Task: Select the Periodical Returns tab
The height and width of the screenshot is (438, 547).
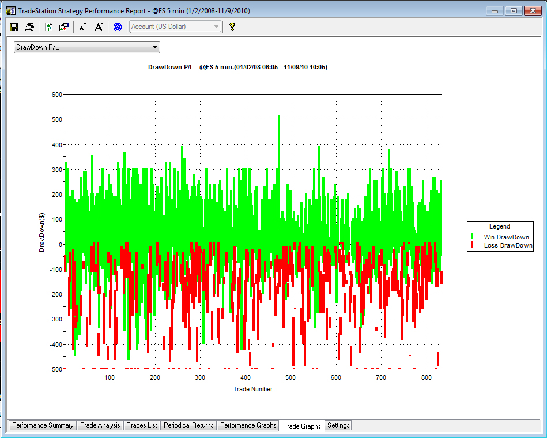Action: pos(188,425)
